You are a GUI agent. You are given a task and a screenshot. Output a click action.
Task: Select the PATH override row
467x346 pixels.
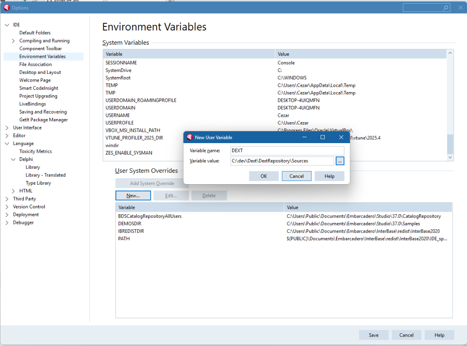(284, 239)
